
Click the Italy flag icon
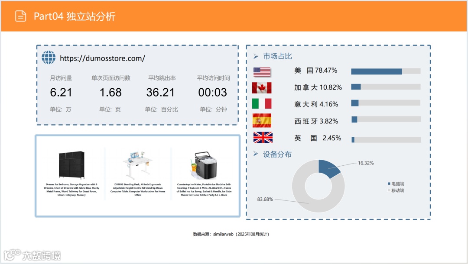point(262,104)
